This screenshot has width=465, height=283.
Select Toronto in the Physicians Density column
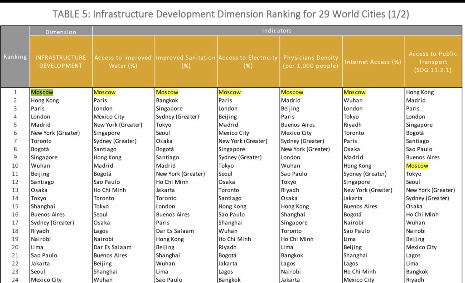tap(291, 231)
